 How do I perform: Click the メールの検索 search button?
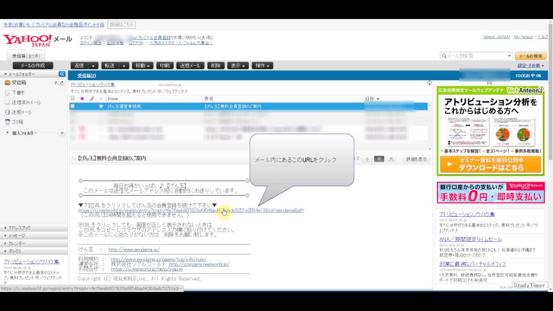(531, 56)
